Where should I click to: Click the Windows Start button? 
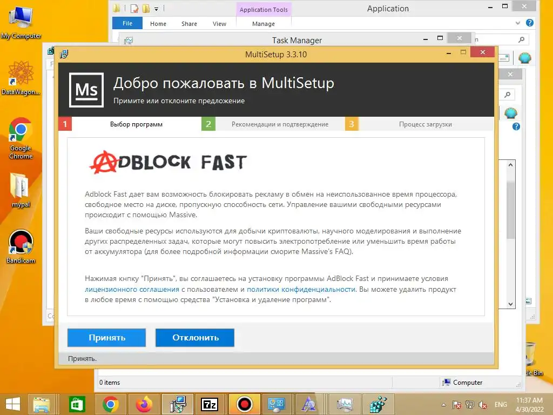[13, 404]
